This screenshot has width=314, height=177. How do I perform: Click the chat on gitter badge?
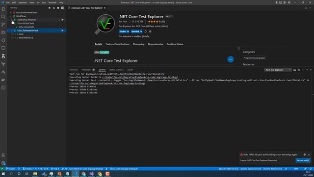[x=102, y=53]
